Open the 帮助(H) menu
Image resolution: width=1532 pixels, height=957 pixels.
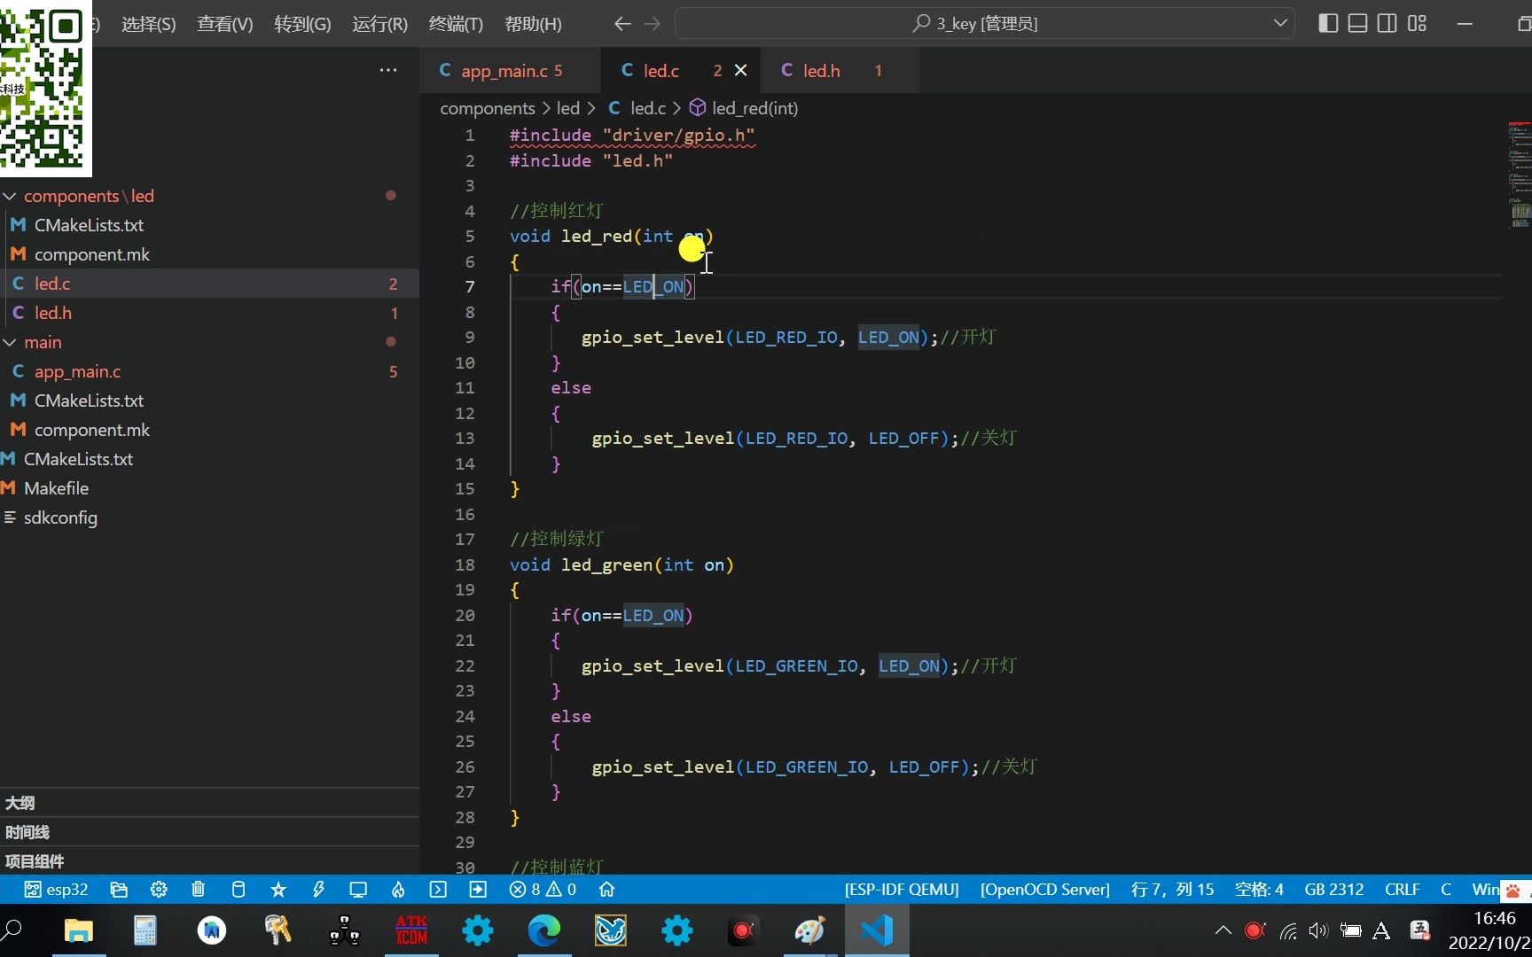(x=533, y=24)
